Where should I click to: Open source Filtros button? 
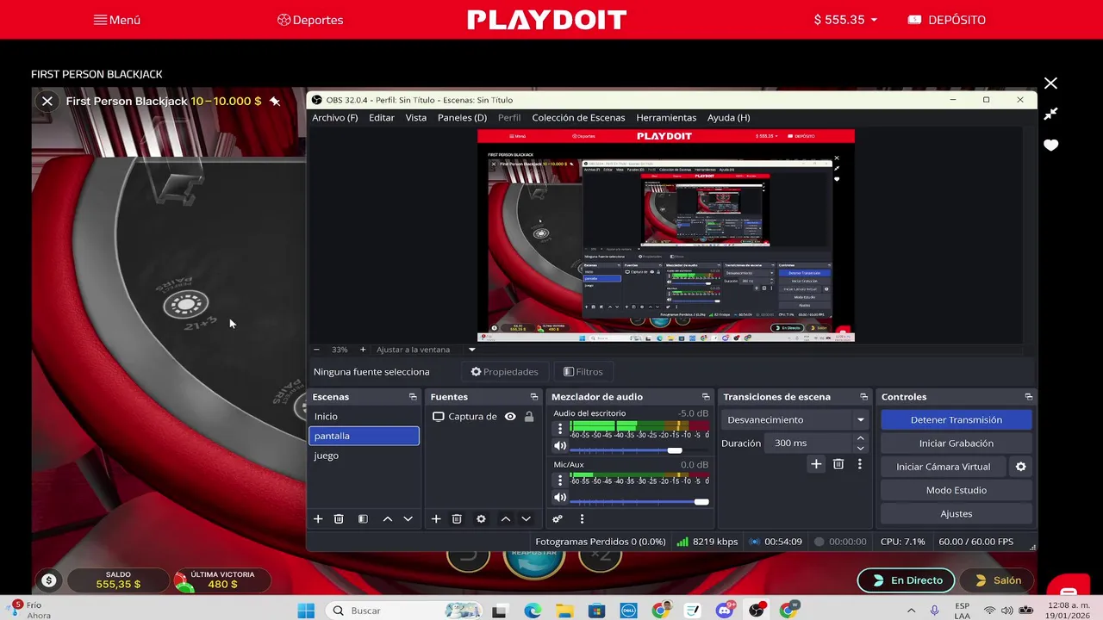coord(583,372)
